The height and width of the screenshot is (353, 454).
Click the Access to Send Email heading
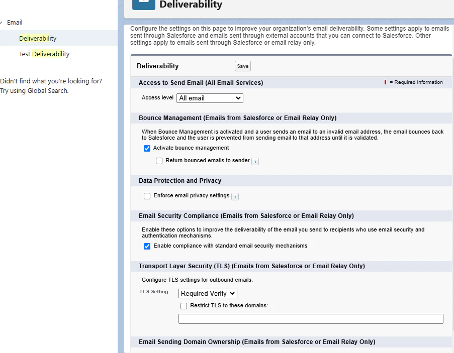pyautogui.click(x=201, y=82)
